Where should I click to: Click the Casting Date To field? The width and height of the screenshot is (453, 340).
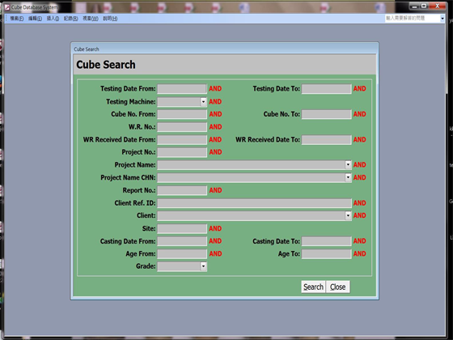327,241
